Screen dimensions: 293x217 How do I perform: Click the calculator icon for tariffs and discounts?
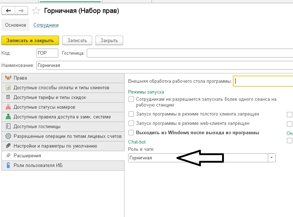[x=8, y=98]
